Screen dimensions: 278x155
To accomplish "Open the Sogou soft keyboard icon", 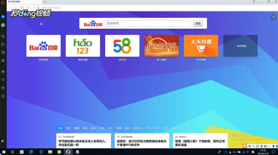I will point(265,146).
